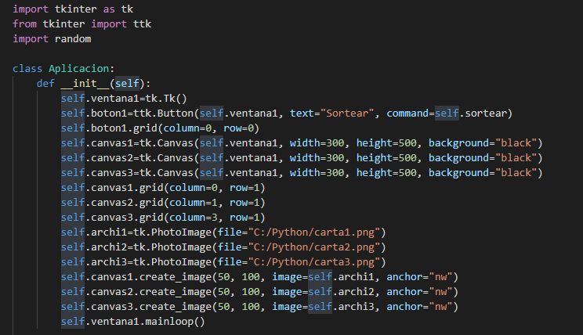Click the '.sortear' callback reference

pos(483,113)
